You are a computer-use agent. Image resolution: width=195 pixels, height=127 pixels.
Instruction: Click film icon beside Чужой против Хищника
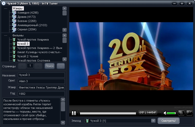click(14, 40)
